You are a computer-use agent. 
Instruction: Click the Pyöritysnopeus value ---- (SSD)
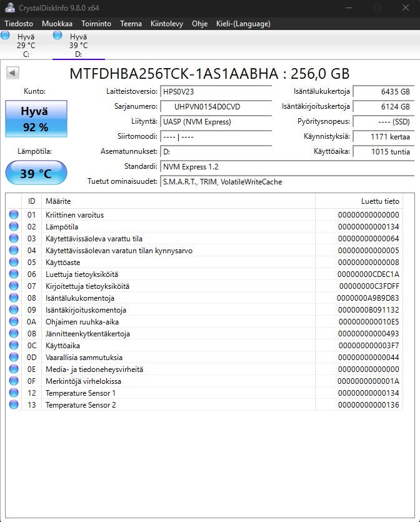383,121
